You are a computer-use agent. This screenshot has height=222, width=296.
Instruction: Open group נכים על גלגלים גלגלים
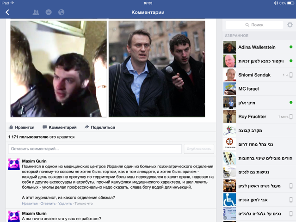pyautogui.click(x=259, y=214)
